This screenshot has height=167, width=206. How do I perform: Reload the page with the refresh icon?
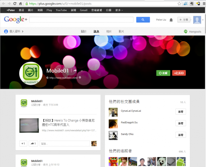click(15, 4)
